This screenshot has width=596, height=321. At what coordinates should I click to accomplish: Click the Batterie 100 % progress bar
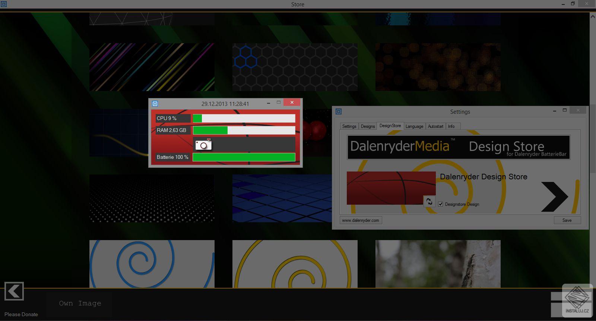pyautogui.click(x=244, y=157)
